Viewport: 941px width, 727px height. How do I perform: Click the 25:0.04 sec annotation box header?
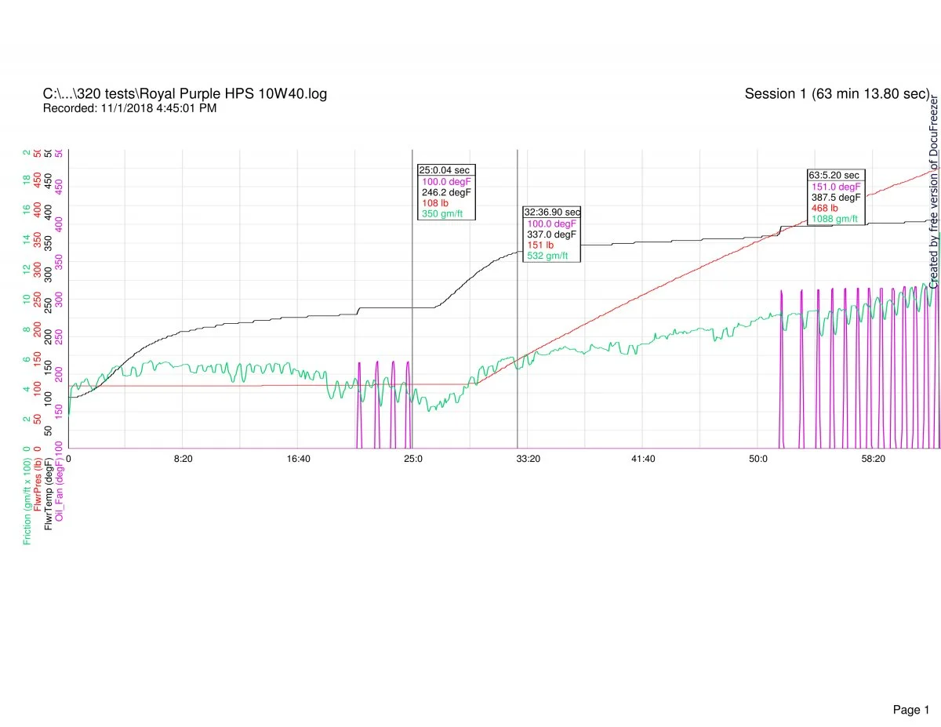coord(445,169)
